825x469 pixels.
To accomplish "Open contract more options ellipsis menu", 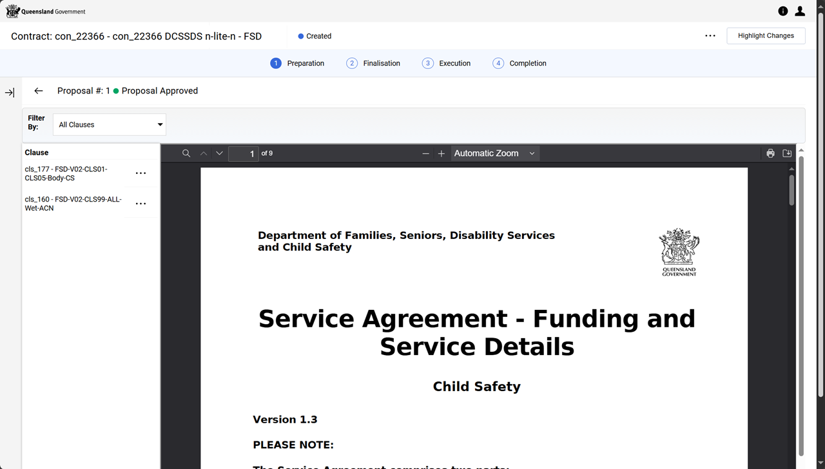I will [x=710, y=36].
